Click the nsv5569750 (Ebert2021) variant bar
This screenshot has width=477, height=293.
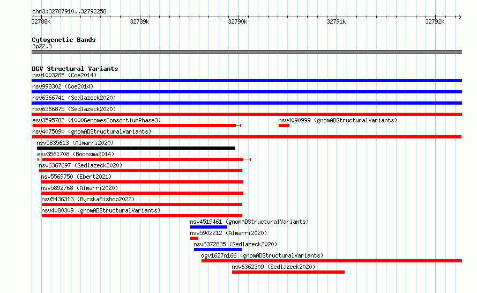[142, 182]
